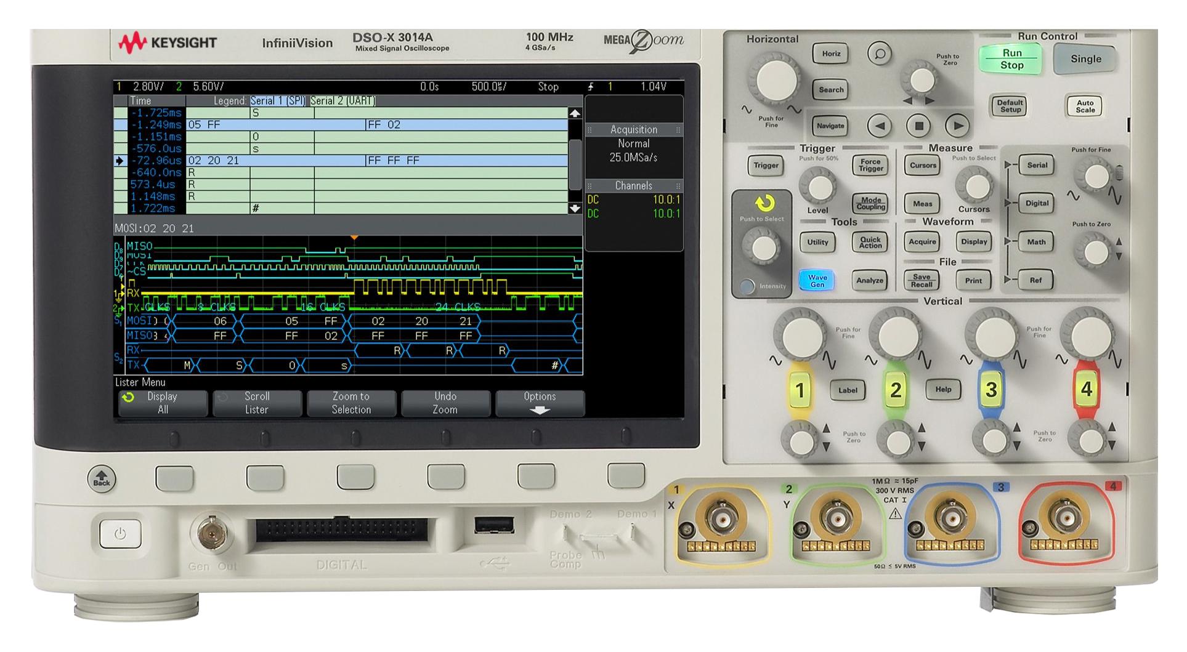Push the power button
Image resolution: width=1187 pixels, height=652 pixels.
[120, 534]
